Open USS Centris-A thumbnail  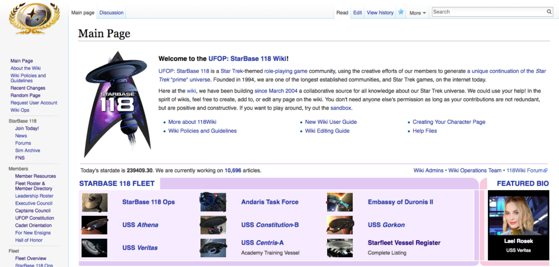click(213, 248)
